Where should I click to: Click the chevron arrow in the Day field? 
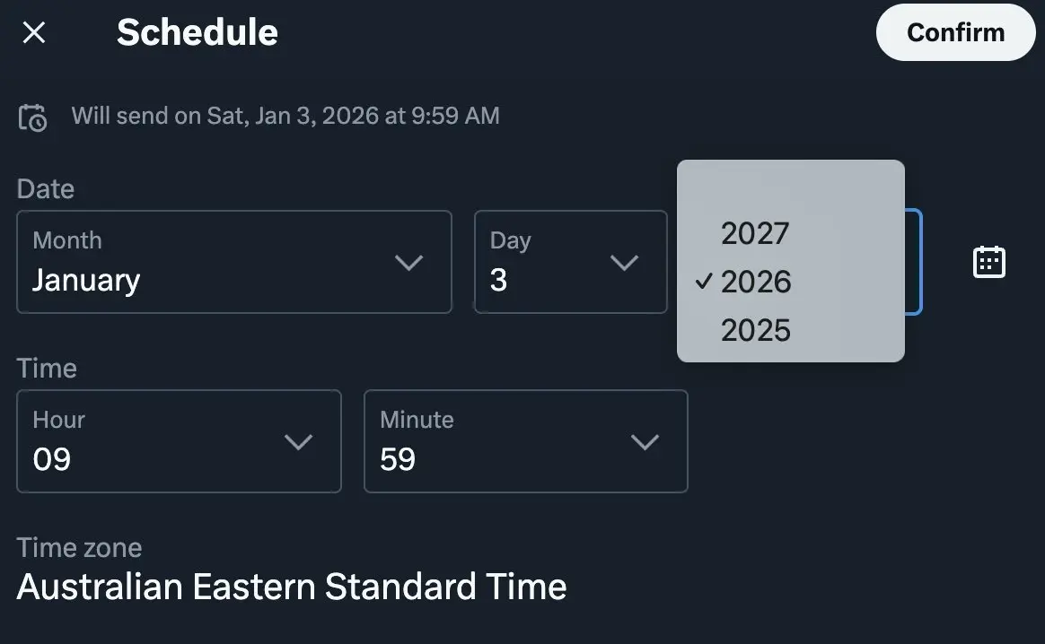pyautogui.click(x=623, y=263)
